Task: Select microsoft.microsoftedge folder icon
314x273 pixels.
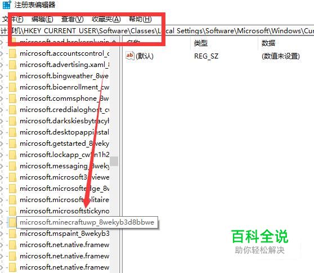Action: click(12, 188)
